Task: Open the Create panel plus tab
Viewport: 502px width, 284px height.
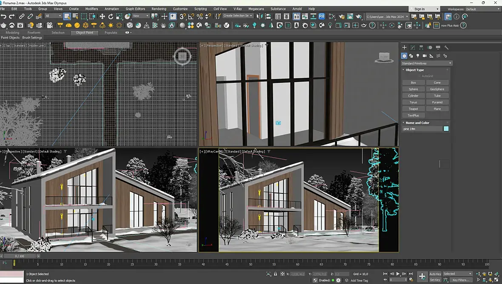Action: click(x=404, y=47)
